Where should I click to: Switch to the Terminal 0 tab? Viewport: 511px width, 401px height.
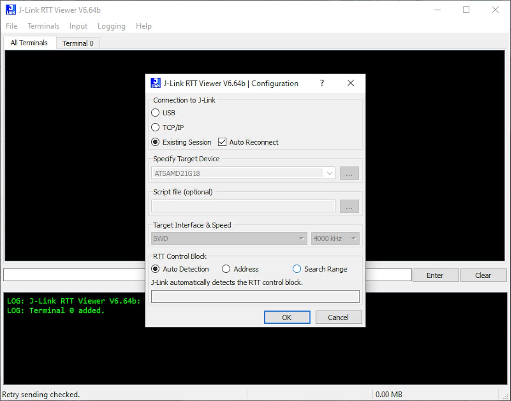(78, 43)
